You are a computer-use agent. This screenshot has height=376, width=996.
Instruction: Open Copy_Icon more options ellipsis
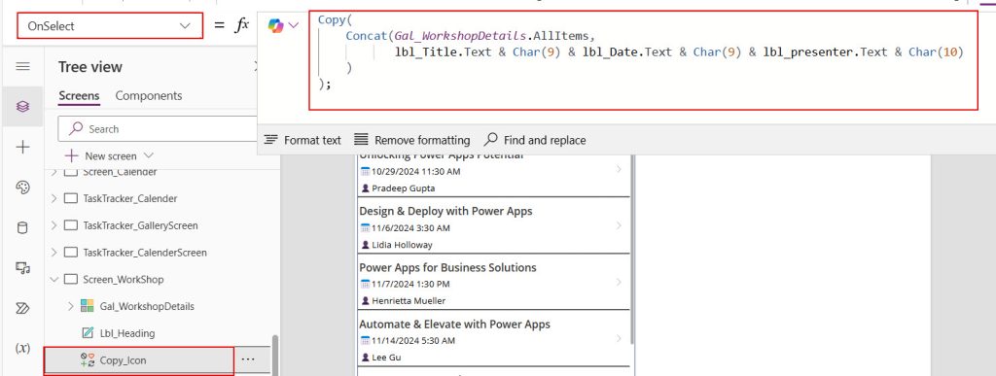pyautogui.click(x=248, y=359)
